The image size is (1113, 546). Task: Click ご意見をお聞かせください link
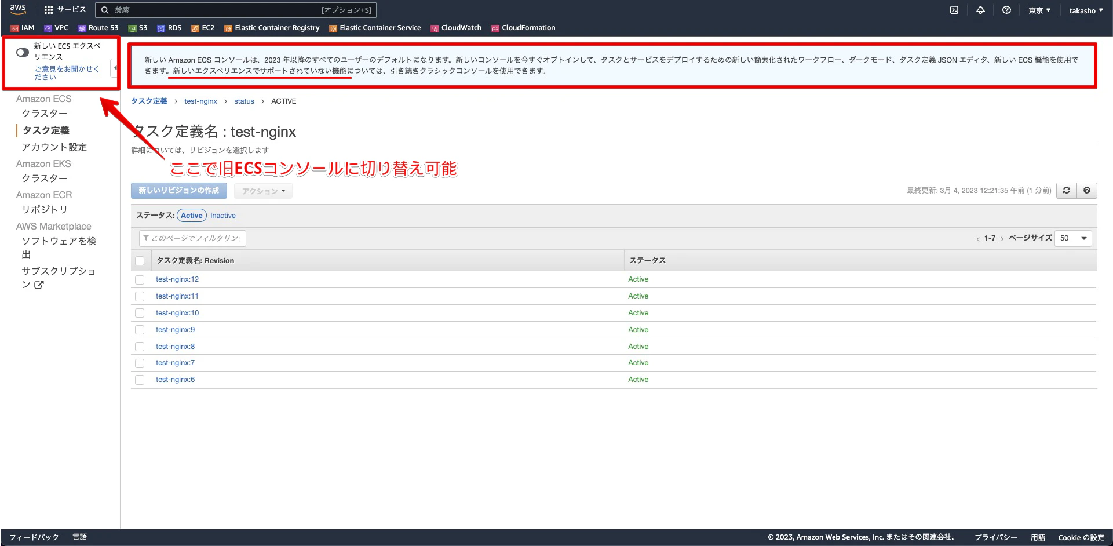tap(67, 72)
